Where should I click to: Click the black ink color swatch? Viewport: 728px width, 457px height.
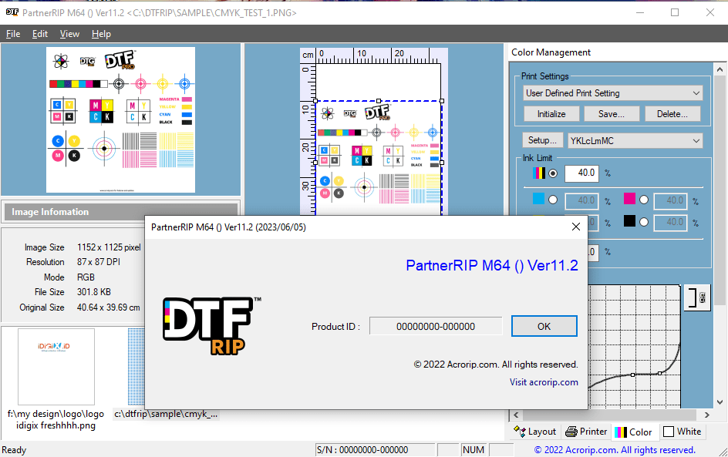click(x=629, y=221)
